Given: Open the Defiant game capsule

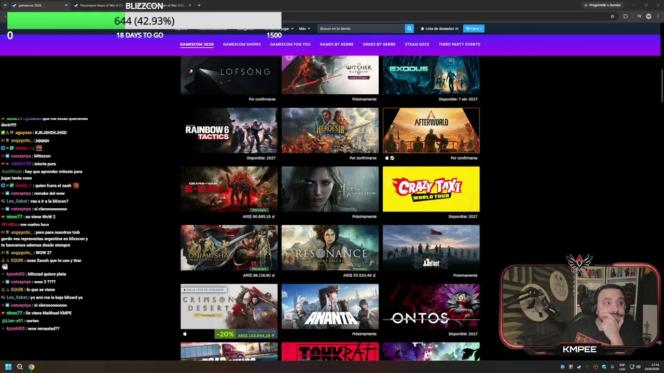Looking at the screenshot, I should pos(431,248).
